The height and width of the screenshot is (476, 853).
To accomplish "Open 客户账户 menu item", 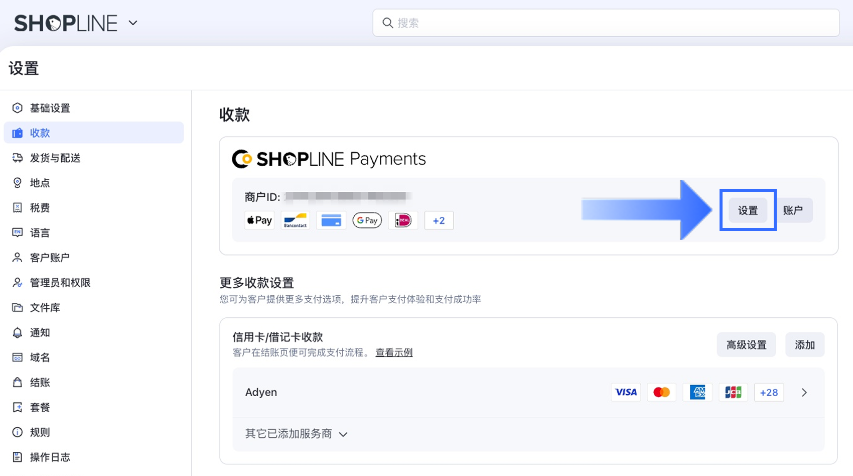I will point(94,258).
